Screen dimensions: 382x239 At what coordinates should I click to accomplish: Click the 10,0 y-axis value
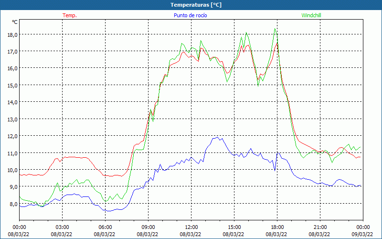(x=12, y=170)
